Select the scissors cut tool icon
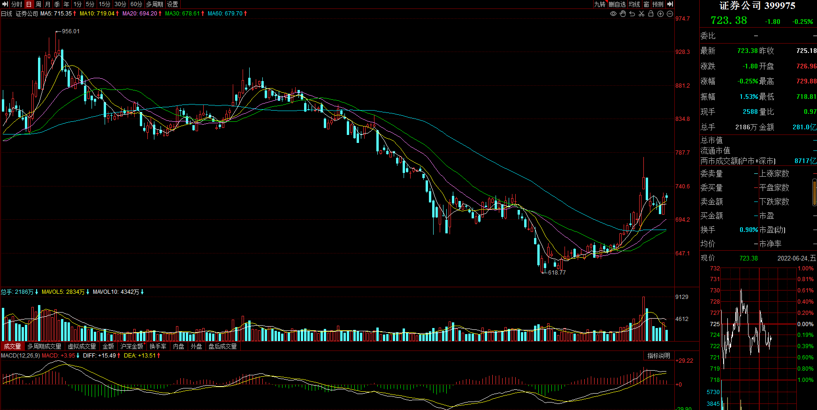This screenshot has width=817, height=410. point(641,14)
